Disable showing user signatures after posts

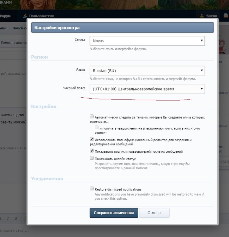(x=92, y=151)
